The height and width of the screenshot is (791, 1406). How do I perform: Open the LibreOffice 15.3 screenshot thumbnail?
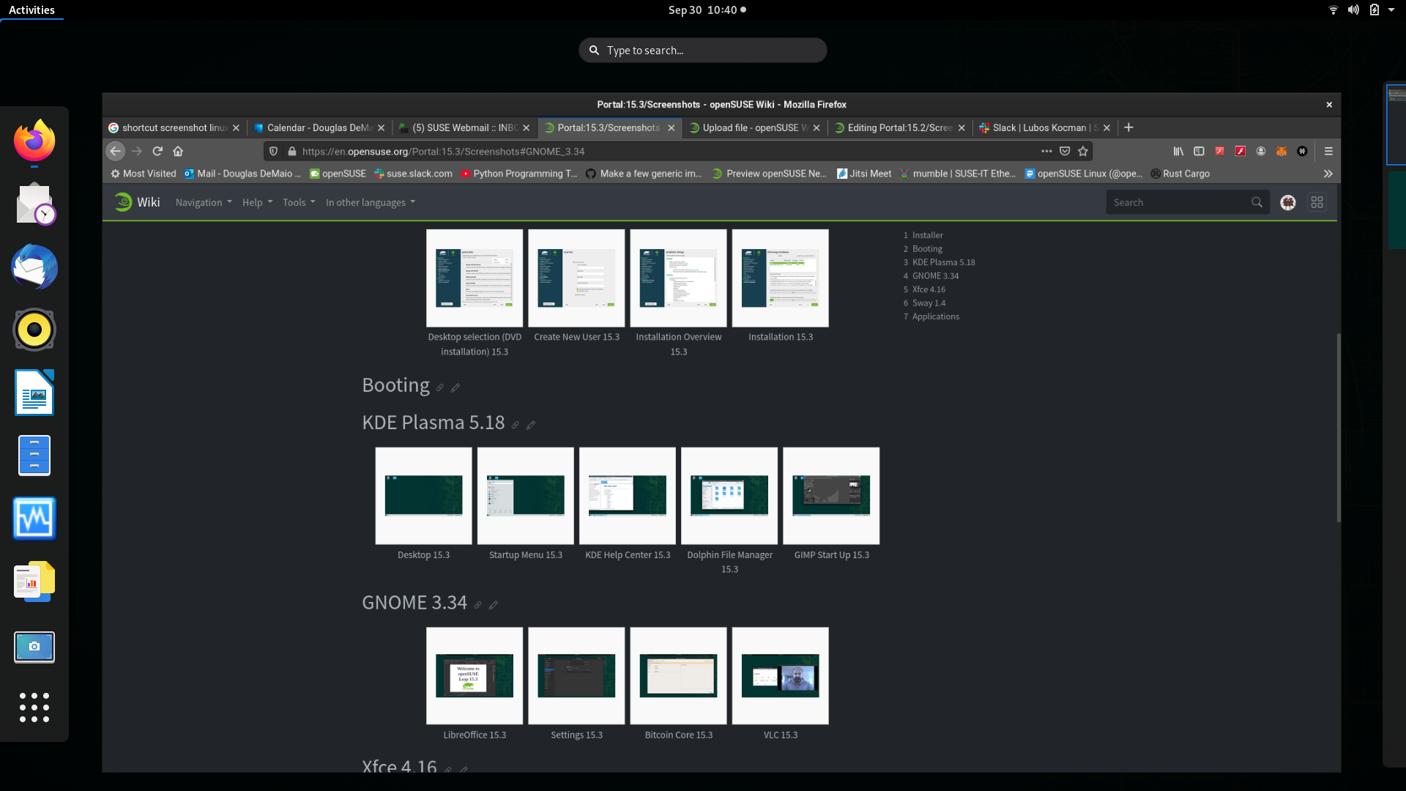475,675
